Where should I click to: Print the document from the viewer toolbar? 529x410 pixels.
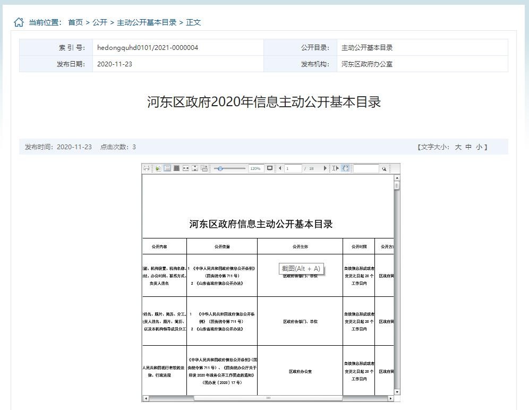[x=146, y=168]
